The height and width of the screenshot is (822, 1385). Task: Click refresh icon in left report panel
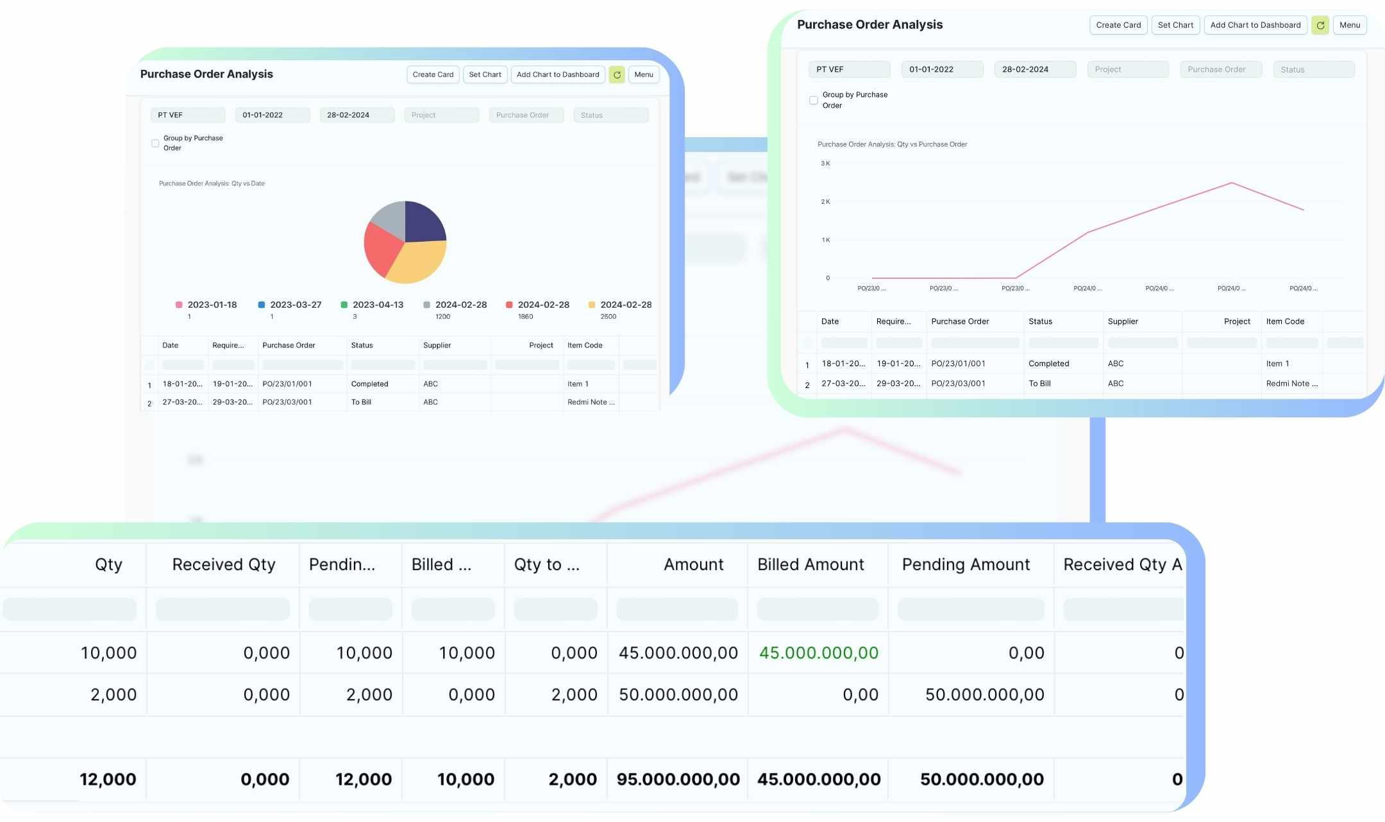point(616,75)
